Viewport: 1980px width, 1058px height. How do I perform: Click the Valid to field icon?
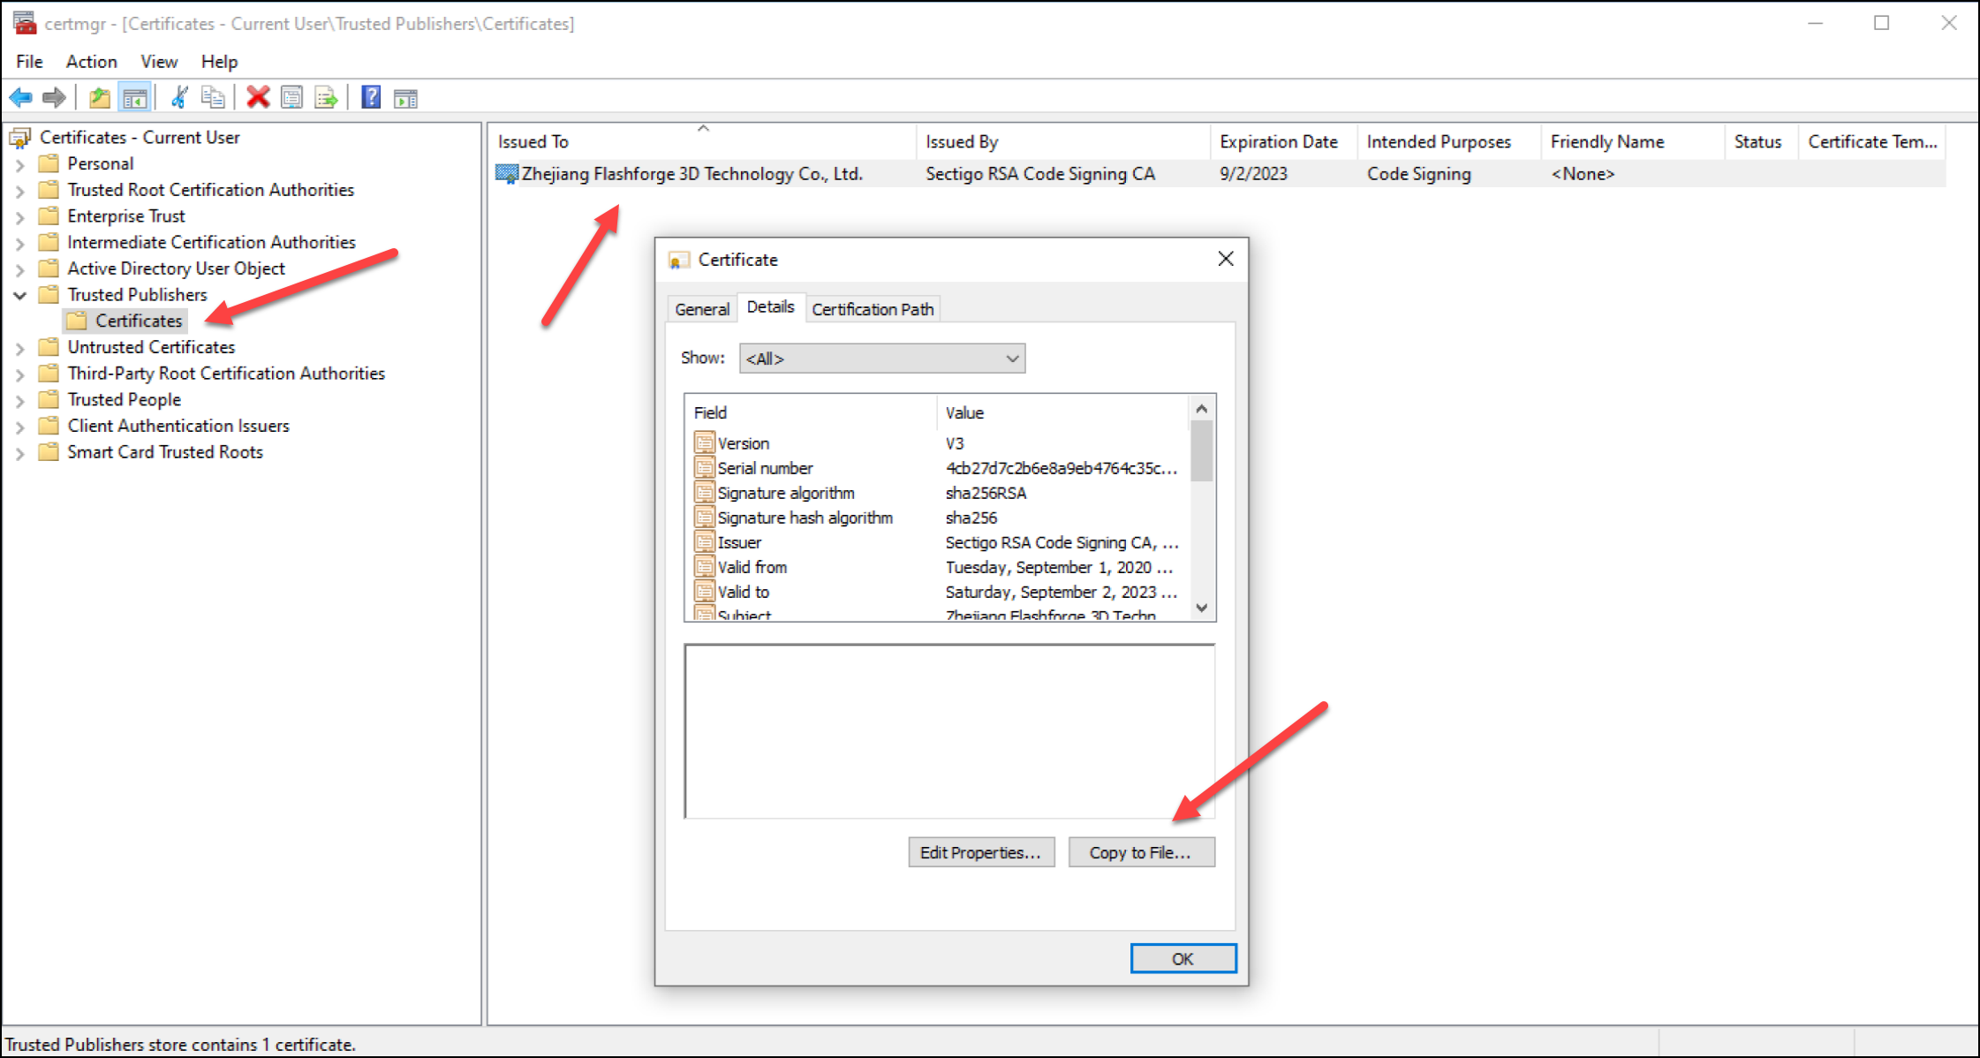pyautogui.click(x=704, y=591)
